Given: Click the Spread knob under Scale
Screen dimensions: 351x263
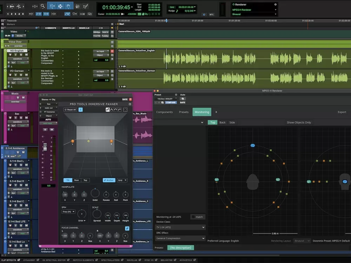Looking at the screenshot, I should tap(97, 214).
